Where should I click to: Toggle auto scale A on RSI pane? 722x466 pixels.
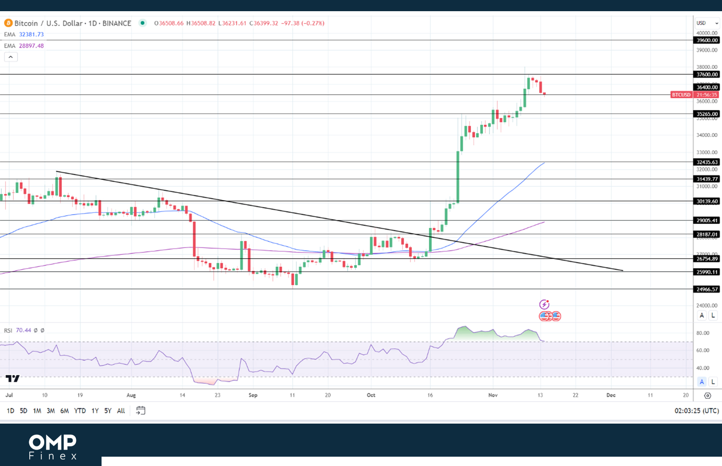[x=702, y=382]
